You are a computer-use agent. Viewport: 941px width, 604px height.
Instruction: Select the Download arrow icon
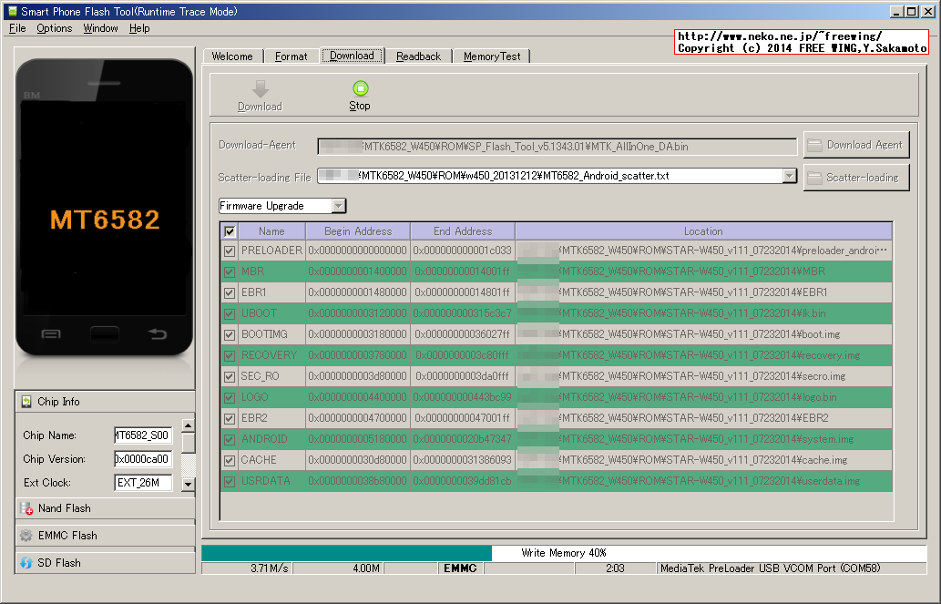pos(260,88)
